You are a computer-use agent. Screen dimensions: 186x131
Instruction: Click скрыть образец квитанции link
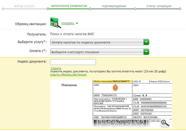(68, 75)
